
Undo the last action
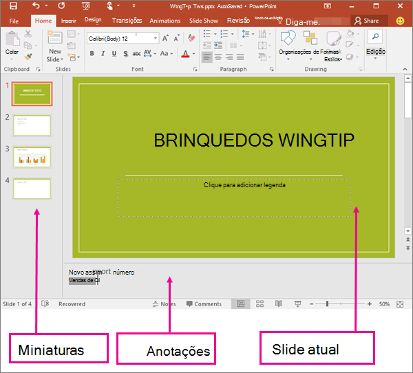point(36,6)
